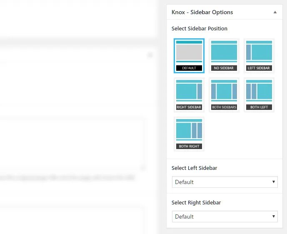
Task: Click the BOTH RIGHT label
Action: pyautogui.click(x=189, y=147)
